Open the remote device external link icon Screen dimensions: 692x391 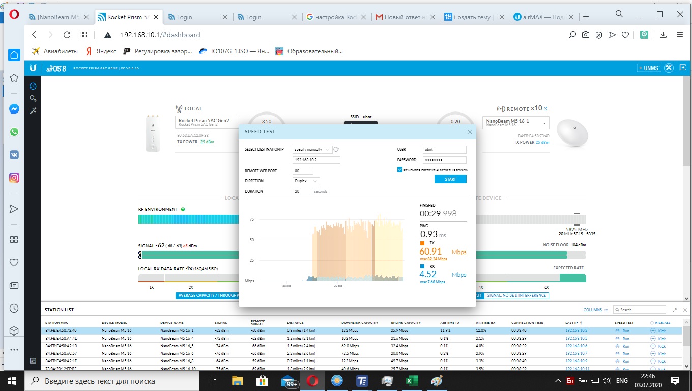tap(546, 108)
